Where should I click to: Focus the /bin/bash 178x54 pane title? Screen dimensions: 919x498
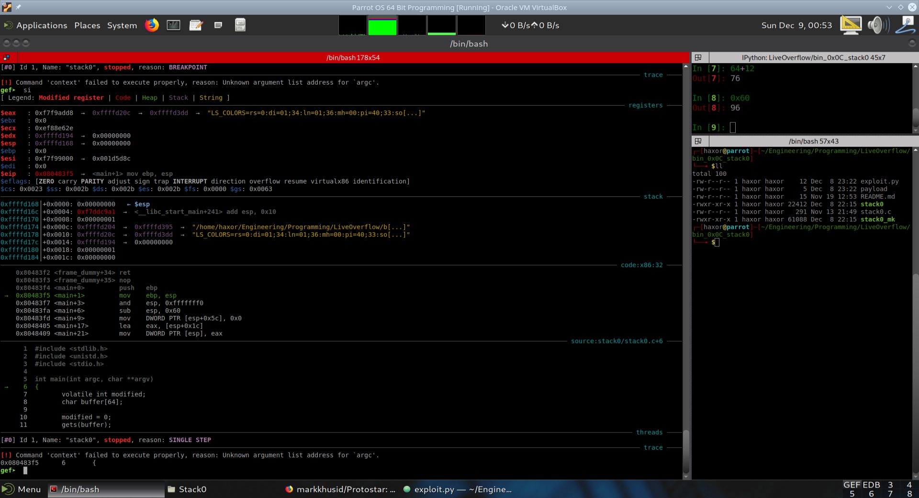[x=353, y=57]
